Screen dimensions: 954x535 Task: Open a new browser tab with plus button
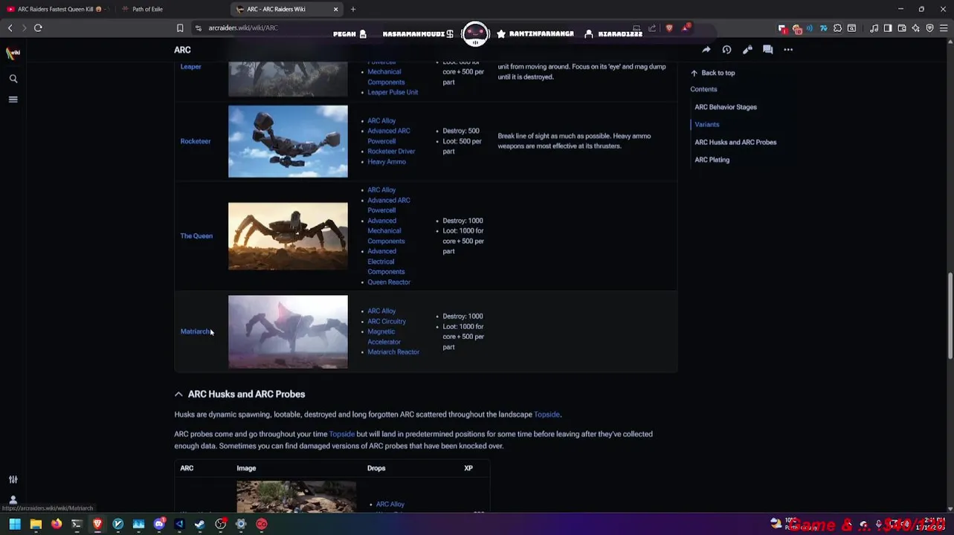click(353, 9)
